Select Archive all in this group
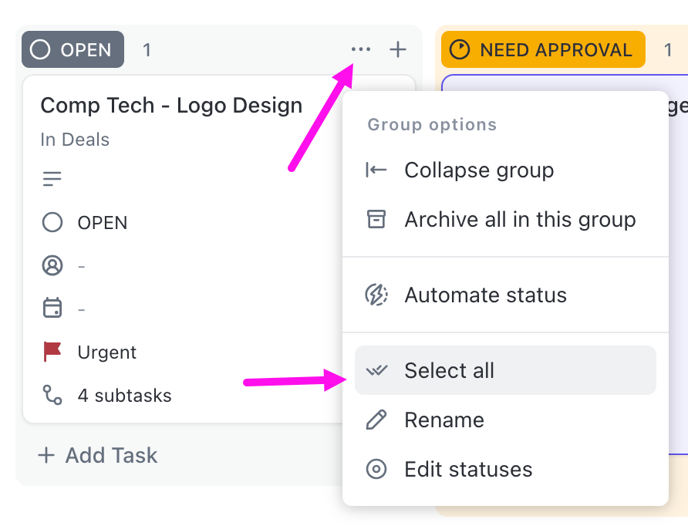This screenshot has height=526, width=688. click(520, 219)
